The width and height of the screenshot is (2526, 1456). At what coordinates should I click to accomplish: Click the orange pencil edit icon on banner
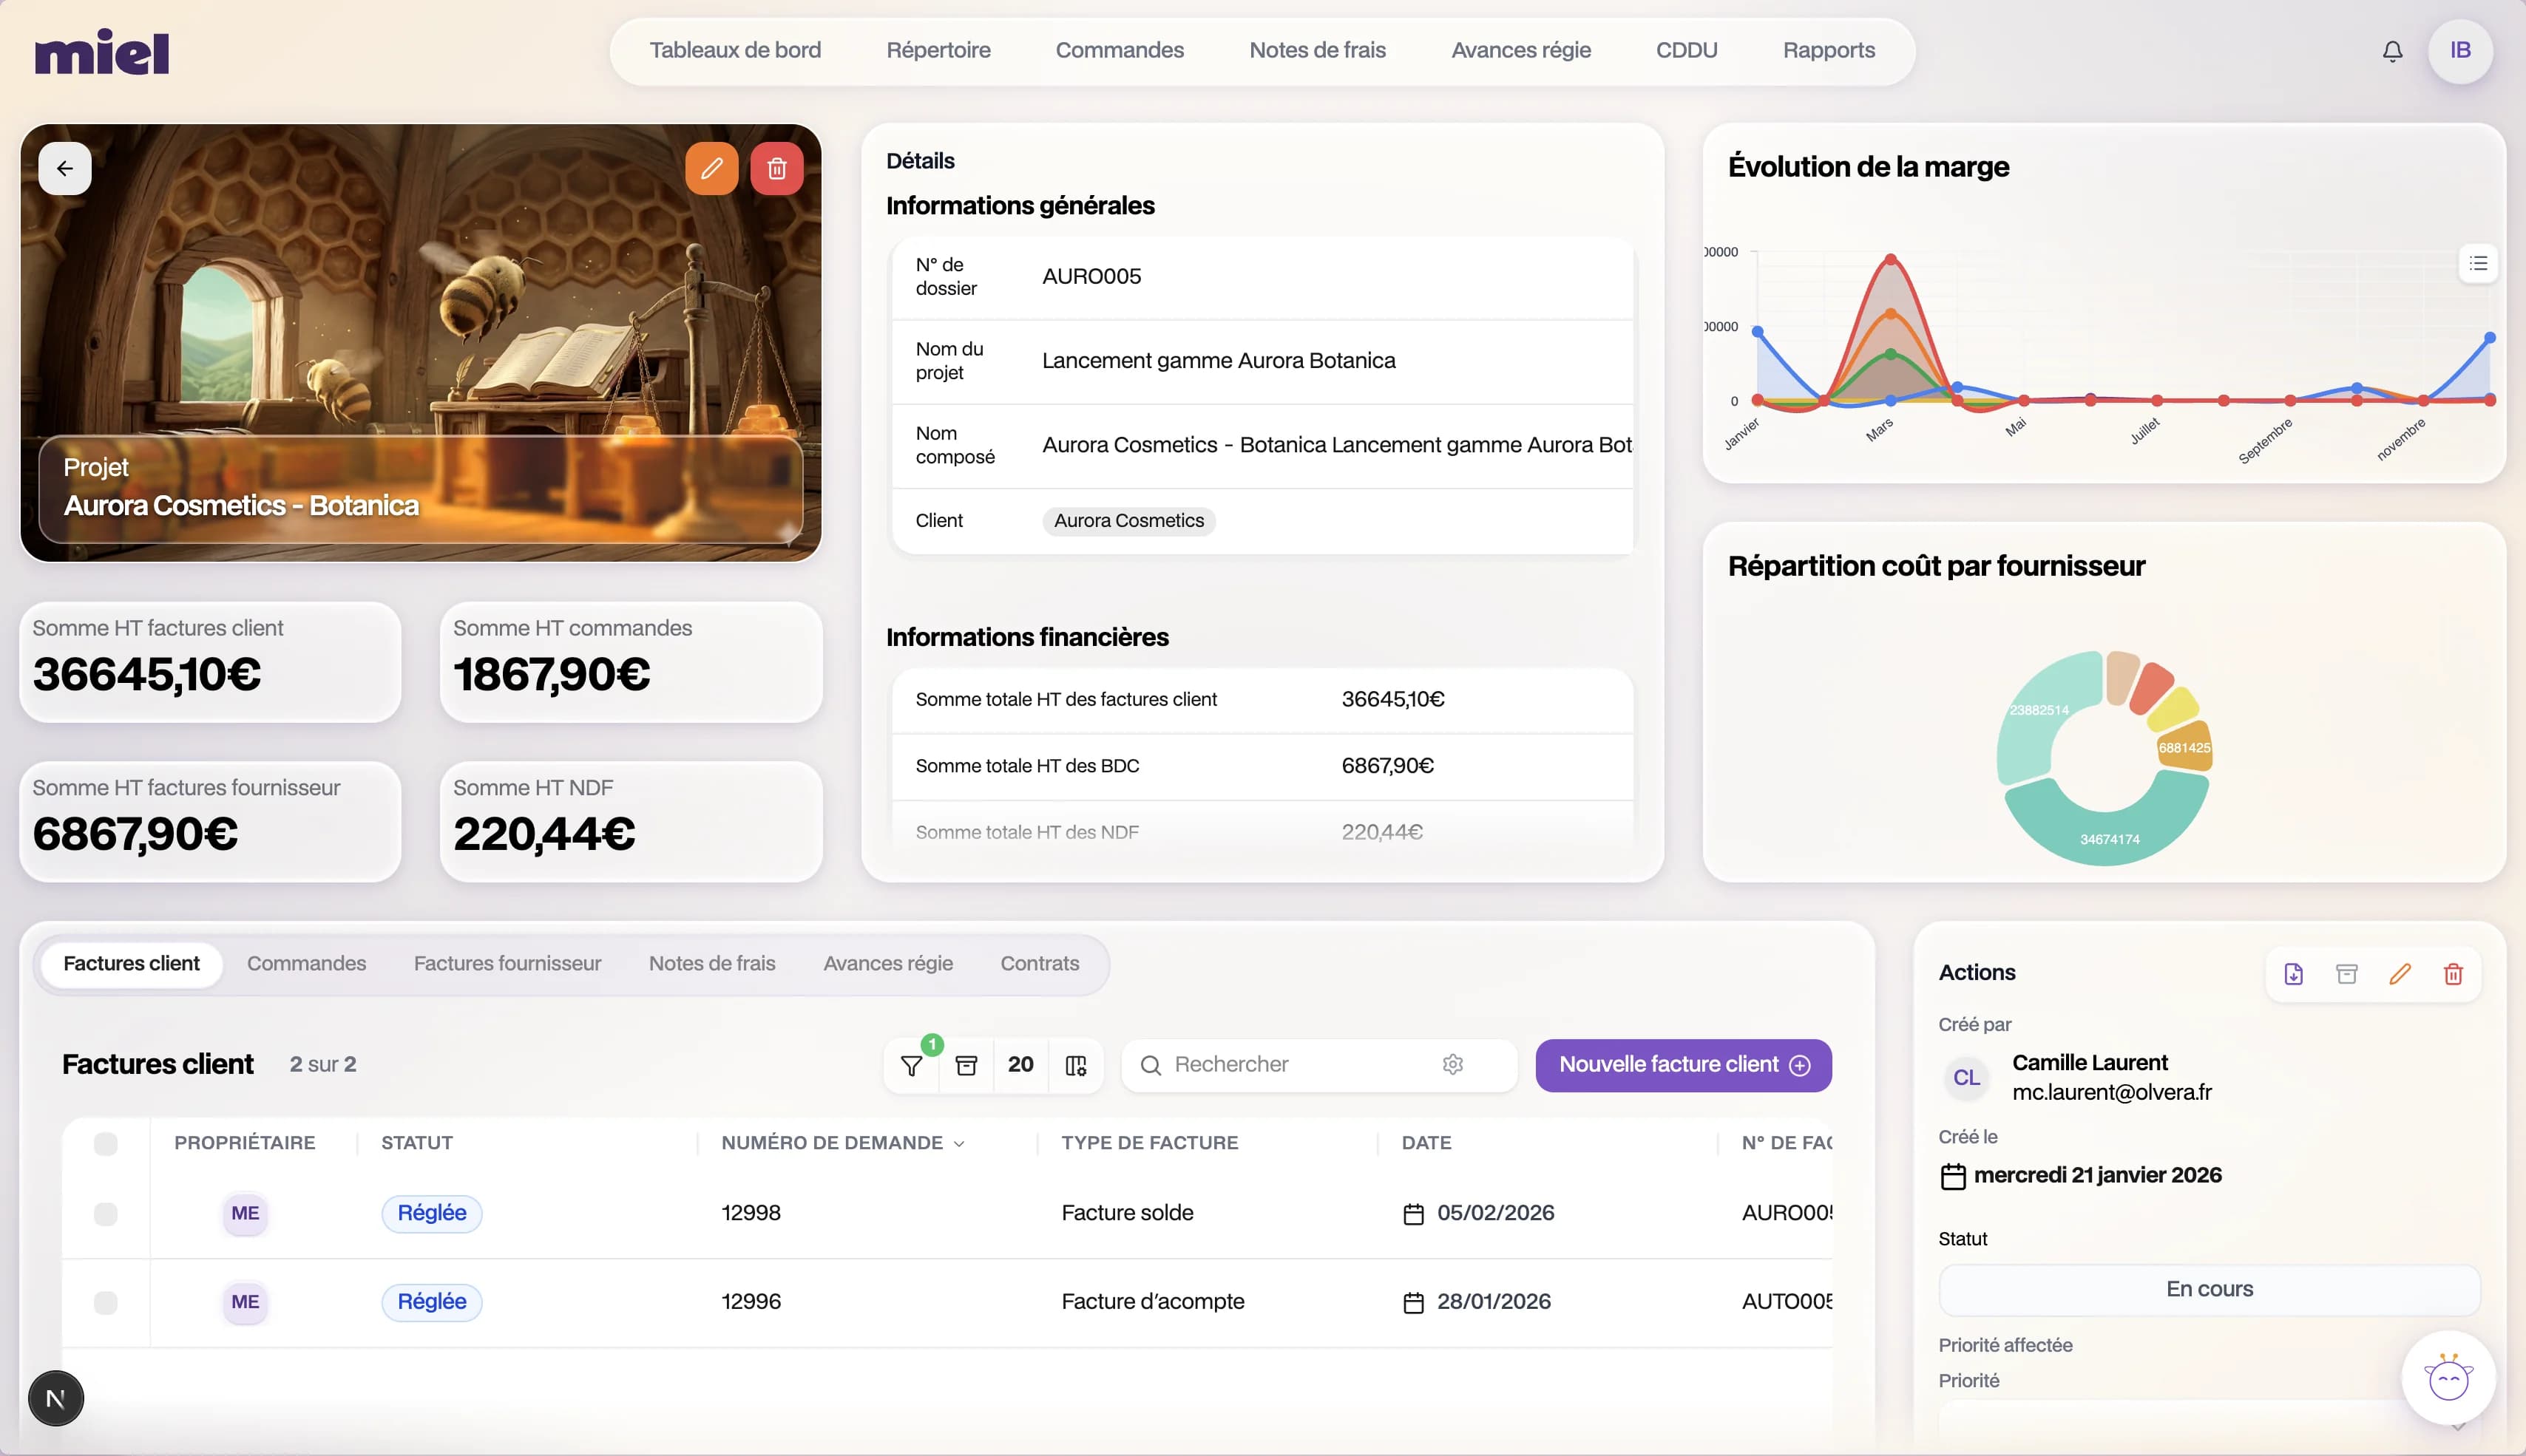[711, 168]
